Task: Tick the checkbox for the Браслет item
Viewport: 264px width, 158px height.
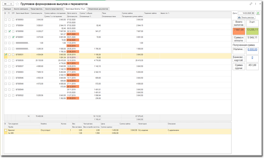Action: 6,130
